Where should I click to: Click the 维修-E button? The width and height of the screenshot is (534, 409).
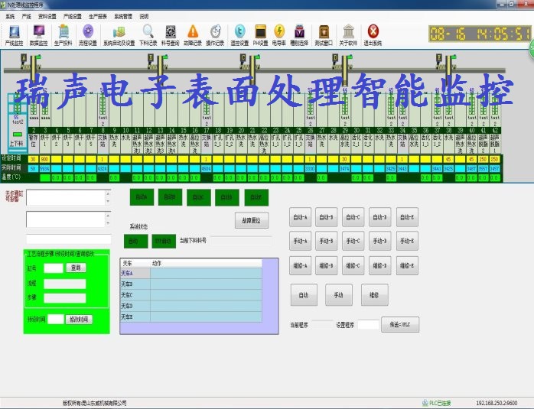tap(407, 265)
